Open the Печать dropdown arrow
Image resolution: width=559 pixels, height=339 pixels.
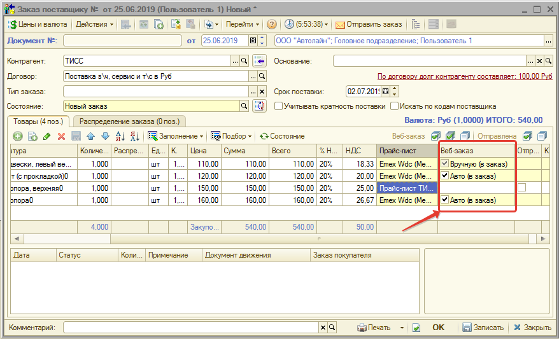tap(402, 328)
